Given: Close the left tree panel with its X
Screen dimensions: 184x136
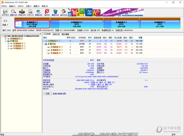Looking at the screenshot, I should 40,34.
